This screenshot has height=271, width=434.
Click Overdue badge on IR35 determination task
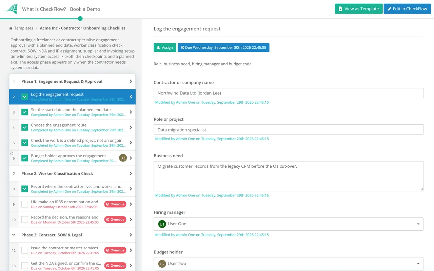tap(115, 204)
